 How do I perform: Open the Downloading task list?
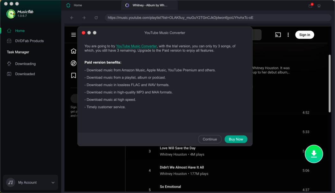(x=25, y=64)
